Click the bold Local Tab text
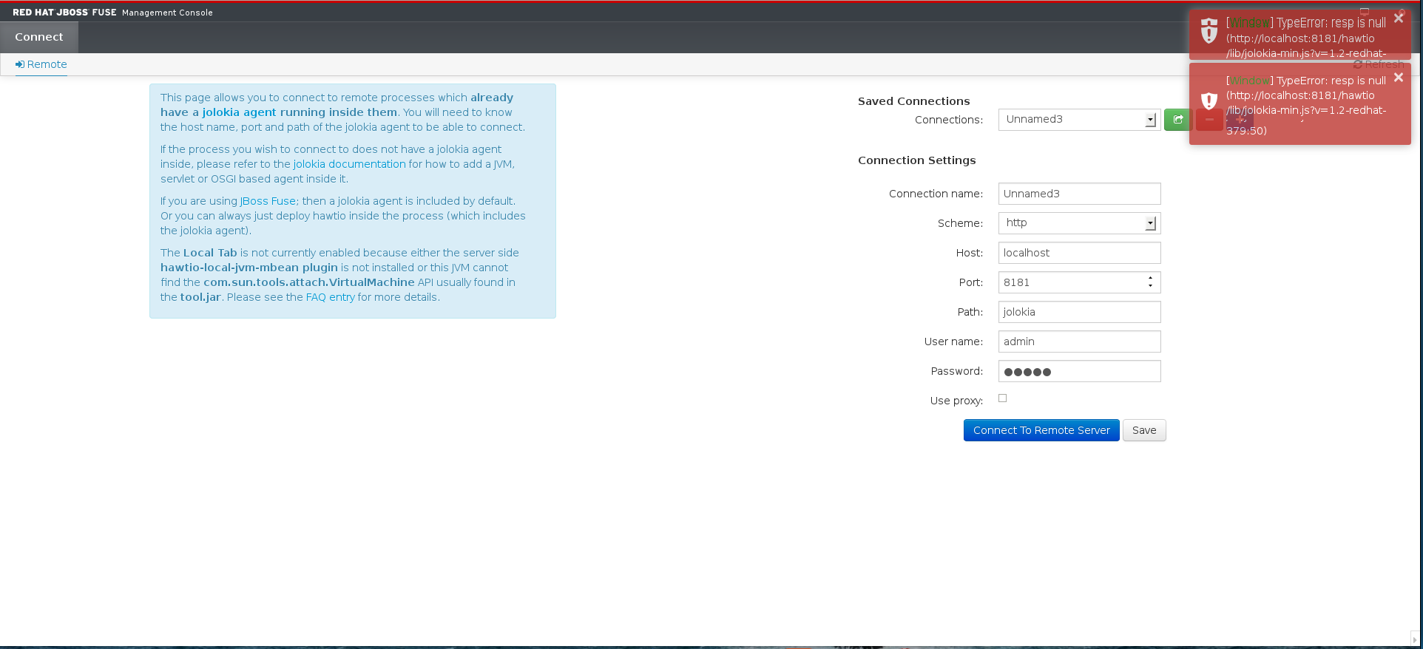The height and width of the screenshot is (649, 1423). pyautogui.click(x=210, y=253)
